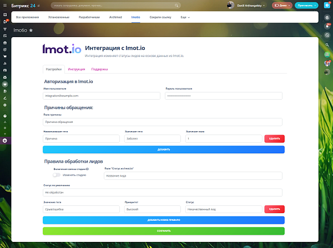Screen dimensions: 333x248
Task: Expand the Пригласить button arrow
Action: [x=315, y=6]
